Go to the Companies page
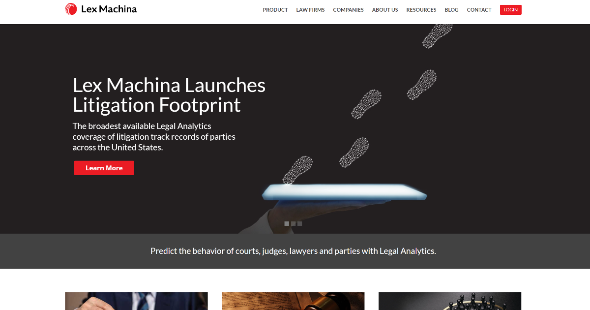Screen dimensions: 590x310 tap(348, 10)
